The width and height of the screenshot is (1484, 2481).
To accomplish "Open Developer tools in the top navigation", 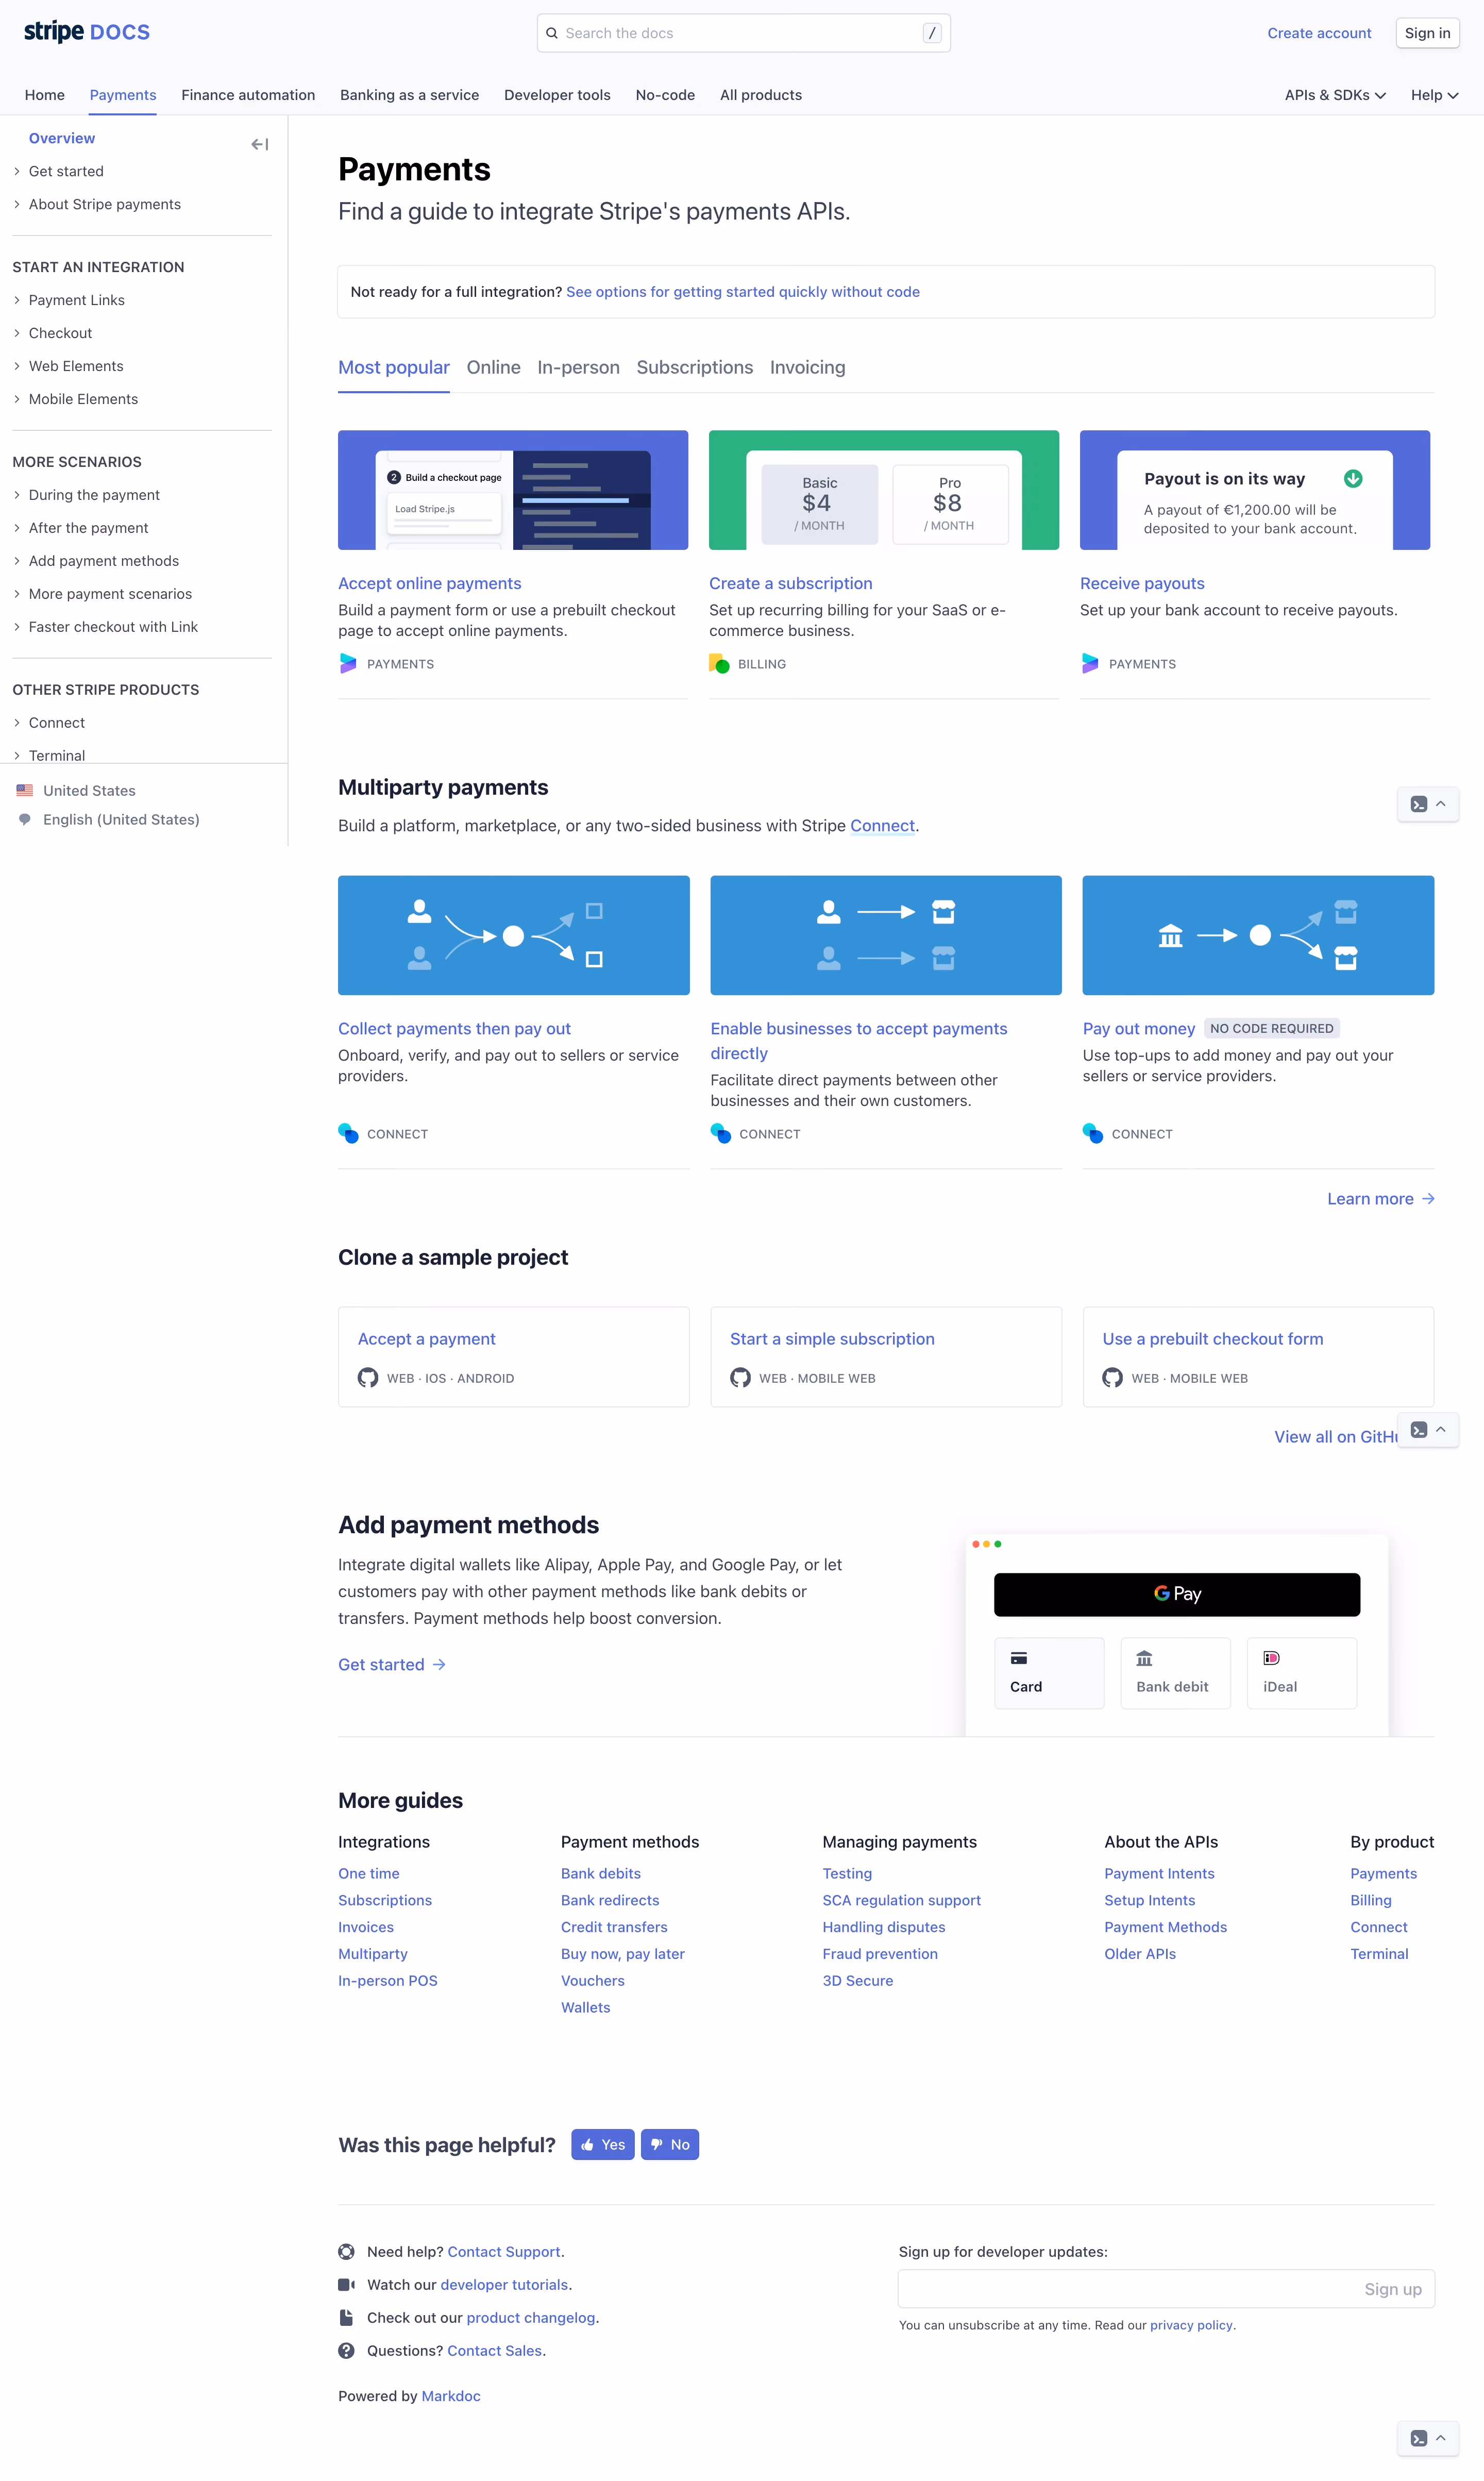I will coord(557,95).
